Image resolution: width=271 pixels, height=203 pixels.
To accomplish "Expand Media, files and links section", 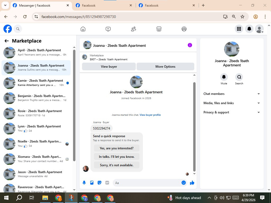I will 232,103.
